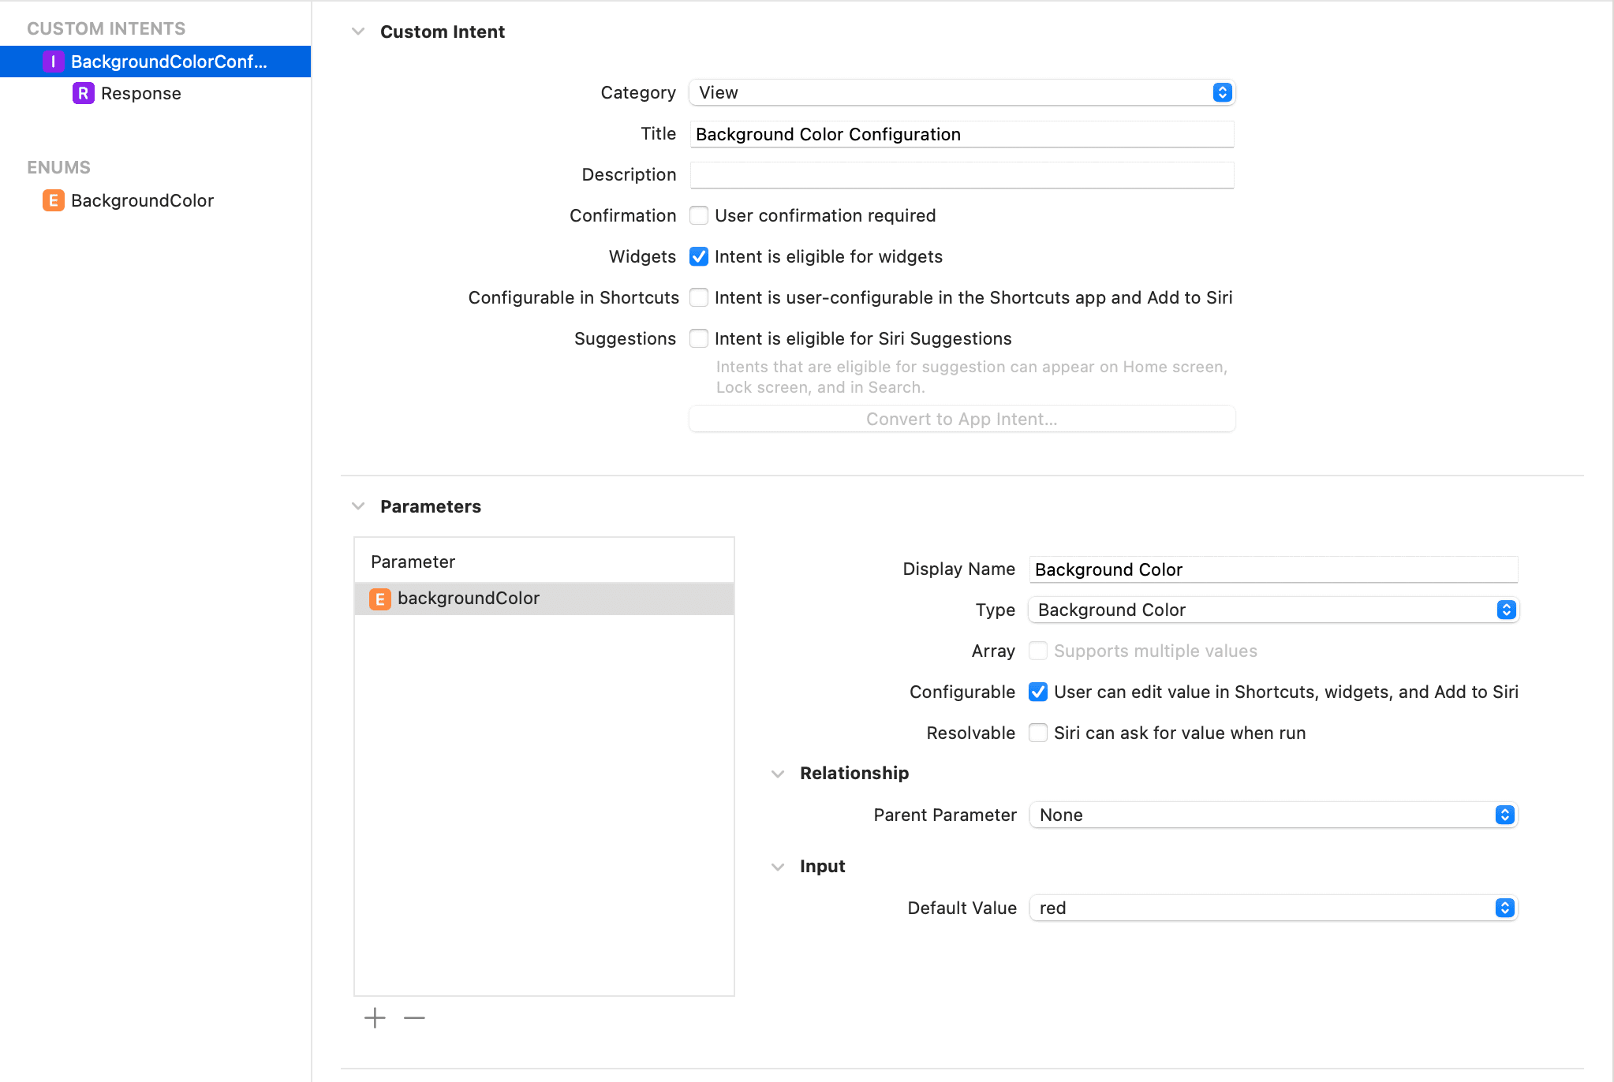
Task: Collapse the Custom Intent section
Action: click(358, 32)
